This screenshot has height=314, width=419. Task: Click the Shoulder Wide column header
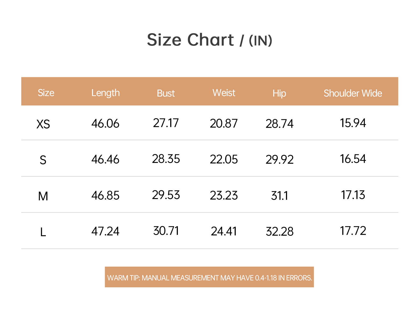click(353, 93)
